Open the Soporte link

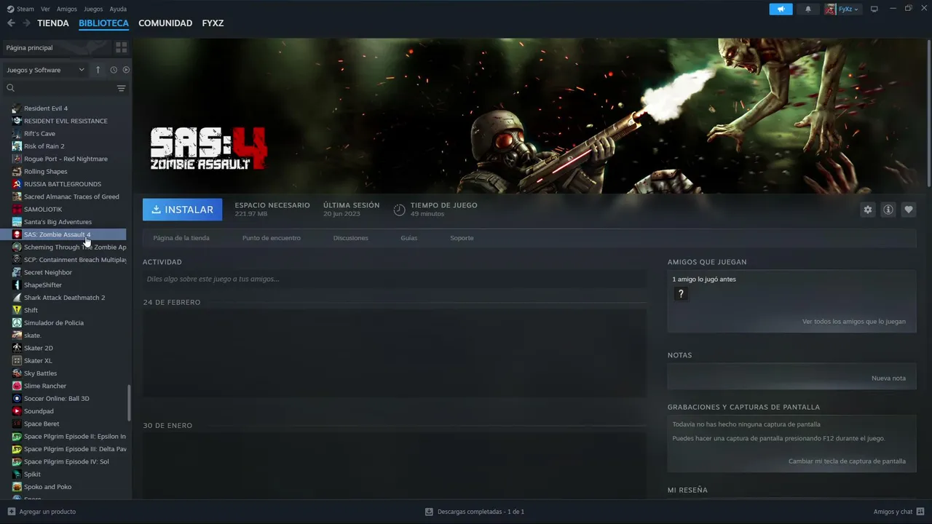(x=462, y=238)
